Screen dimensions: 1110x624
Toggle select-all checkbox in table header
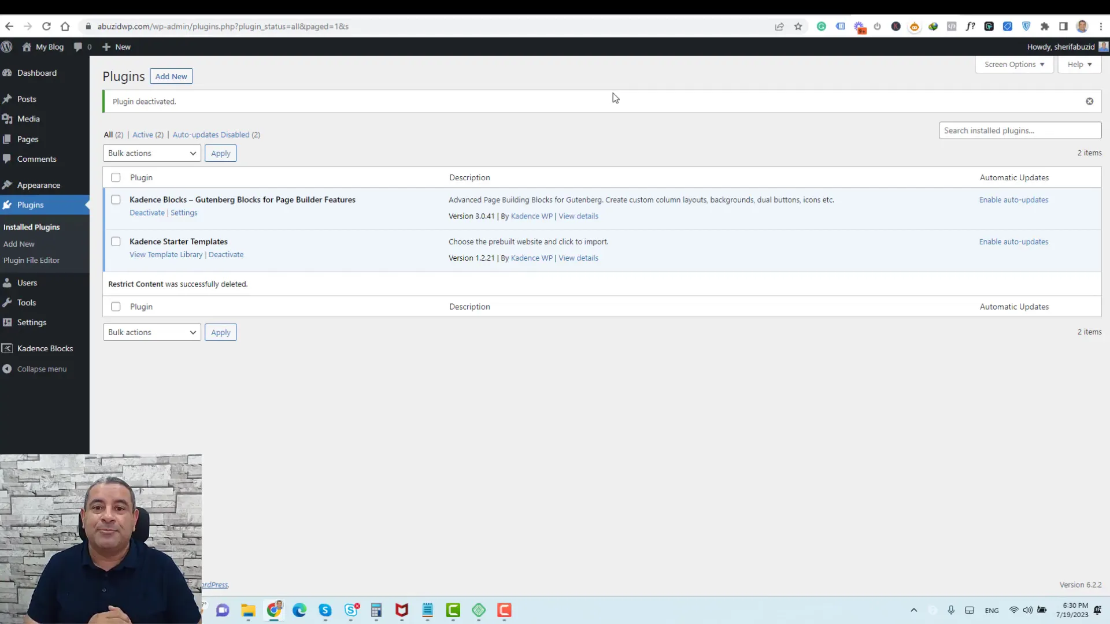coord(116,178)
